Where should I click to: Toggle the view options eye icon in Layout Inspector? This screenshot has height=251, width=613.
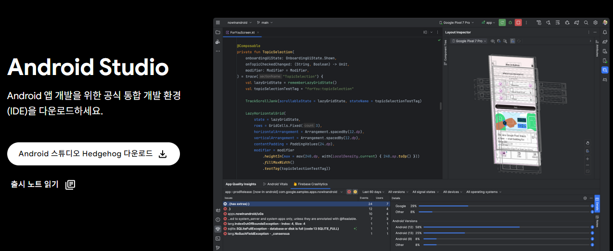coord(493,41)
